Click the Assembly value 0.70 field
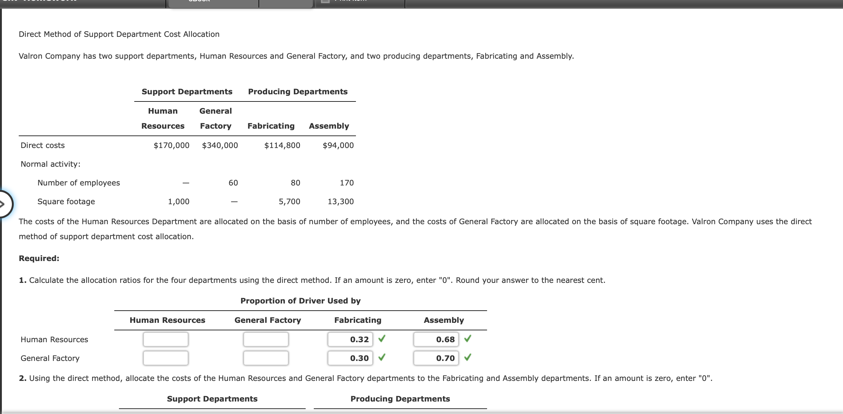 436,358
